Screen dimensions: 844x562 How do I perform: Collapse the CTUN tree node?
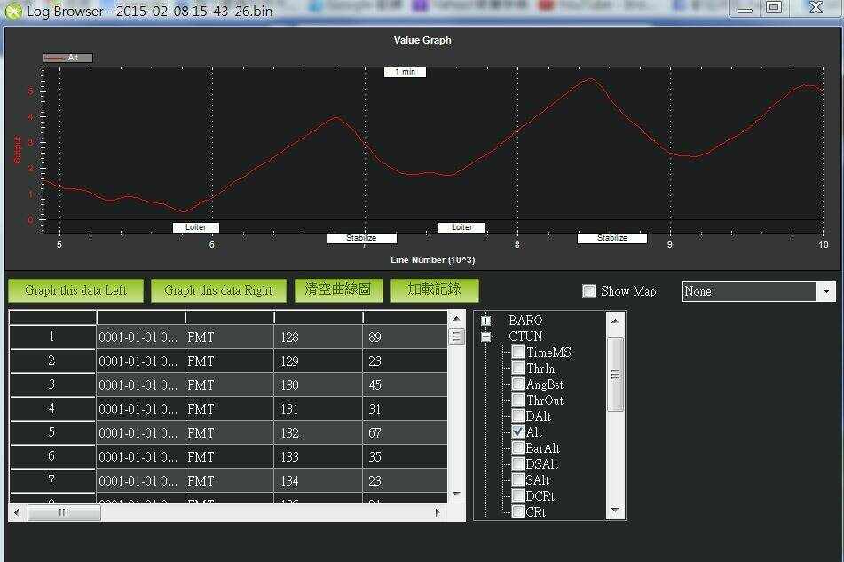485,336
